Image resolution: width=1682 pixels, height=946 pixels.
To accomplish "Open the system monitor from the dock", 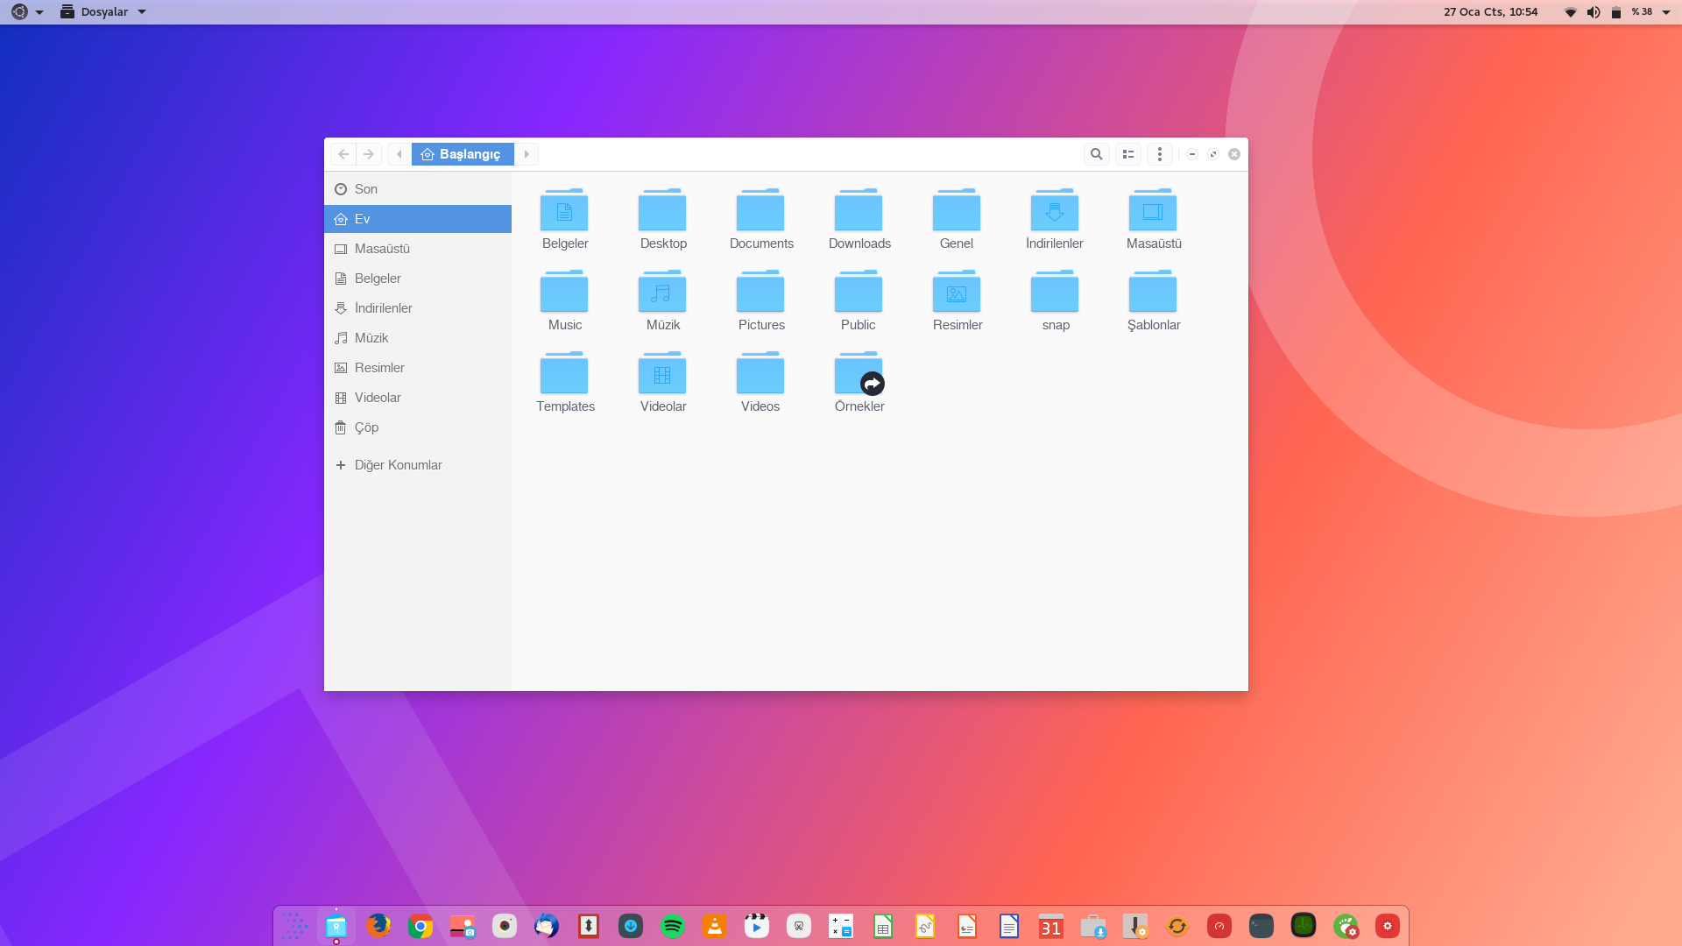I will [x=1304, y=926].
